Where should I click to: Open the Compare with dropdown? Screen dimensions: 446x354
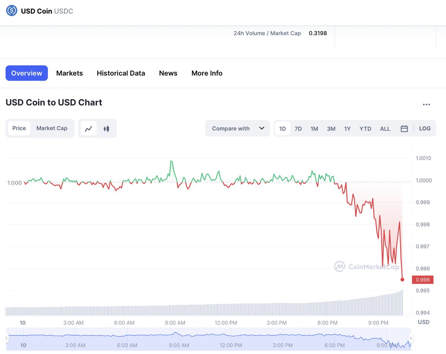coord(237,128)
